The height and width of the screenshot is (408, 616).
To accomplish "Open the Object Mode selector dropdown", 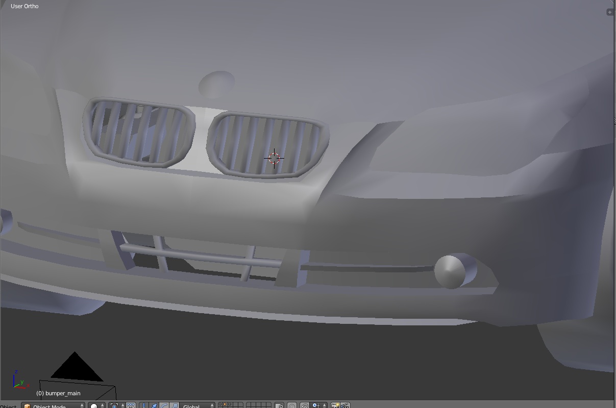I will [53, 406].
